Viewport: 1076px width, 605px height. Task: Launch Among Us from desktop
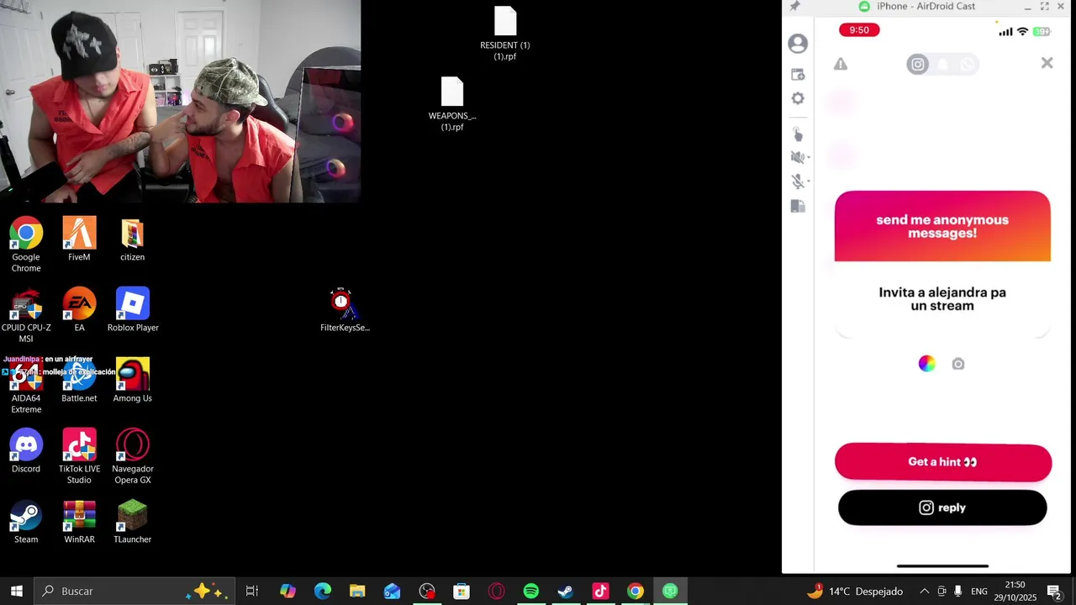tap(133, 381)
